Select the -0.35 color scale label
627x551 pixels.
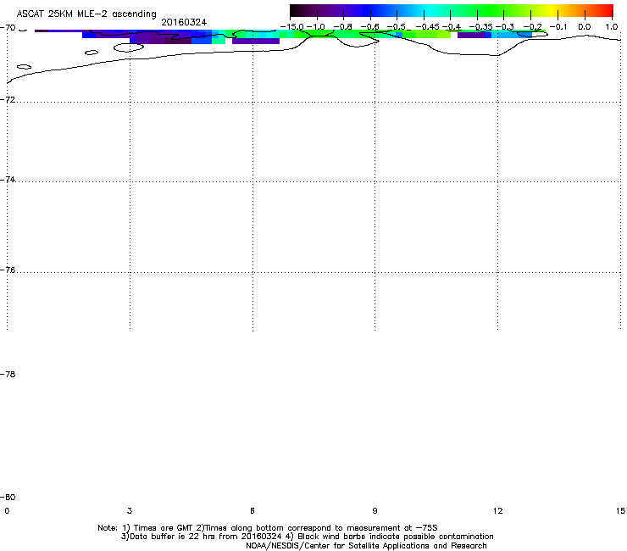[481, 27]
